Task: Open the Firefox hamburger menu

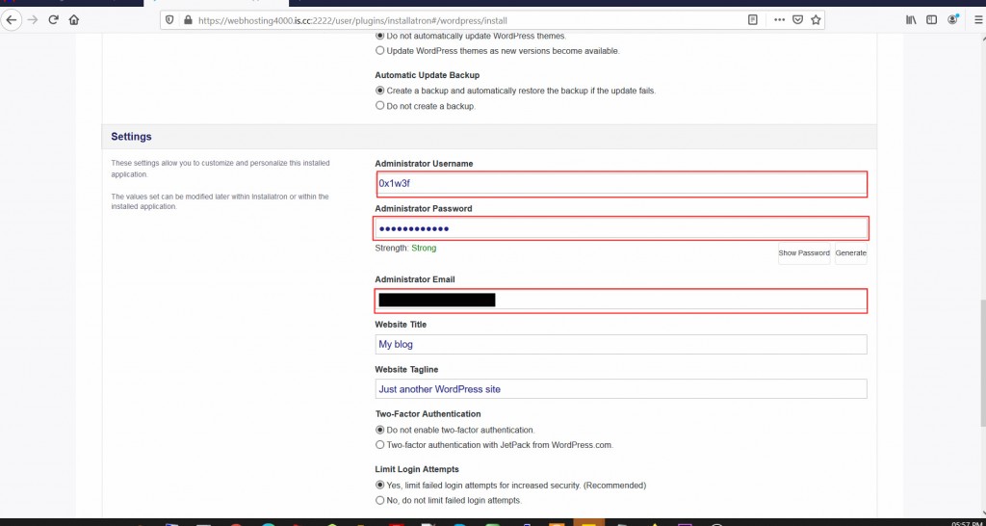Action: pyautogui.click(x=978, y=20)
